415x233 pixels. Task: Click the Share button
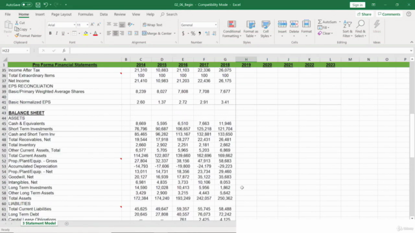[364, 14]
